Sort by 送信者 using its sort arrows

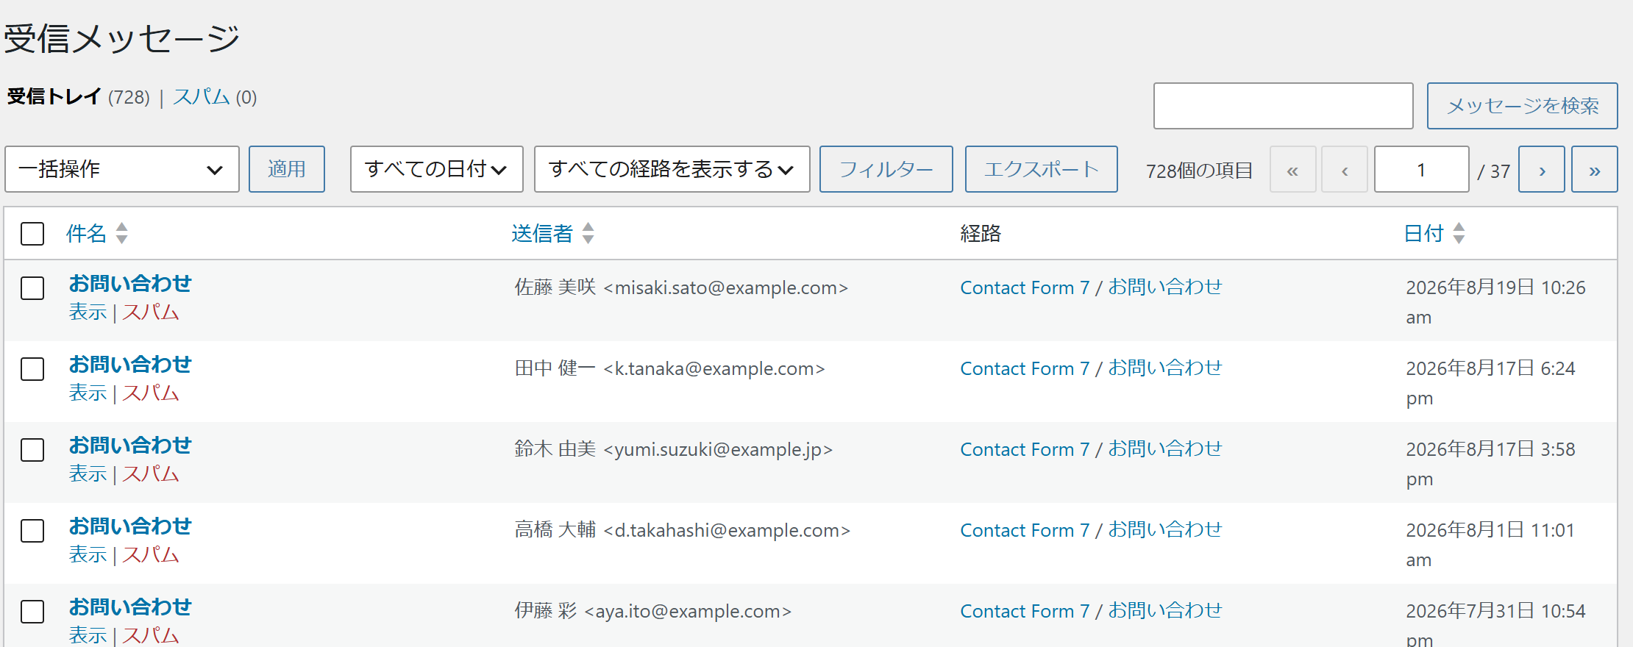coord(588,233)
